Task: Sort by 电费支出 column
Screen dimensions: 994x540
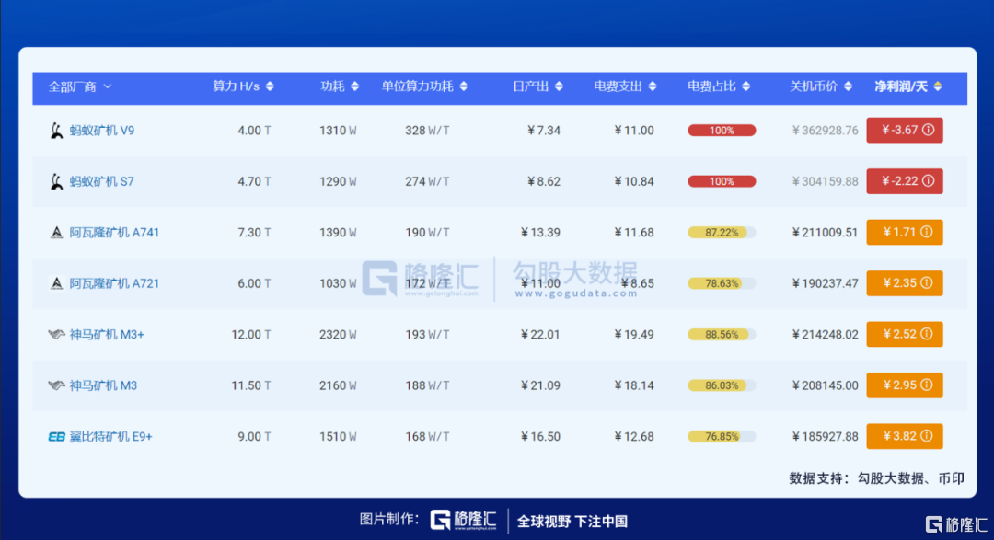Action: [x=625, y=86]
